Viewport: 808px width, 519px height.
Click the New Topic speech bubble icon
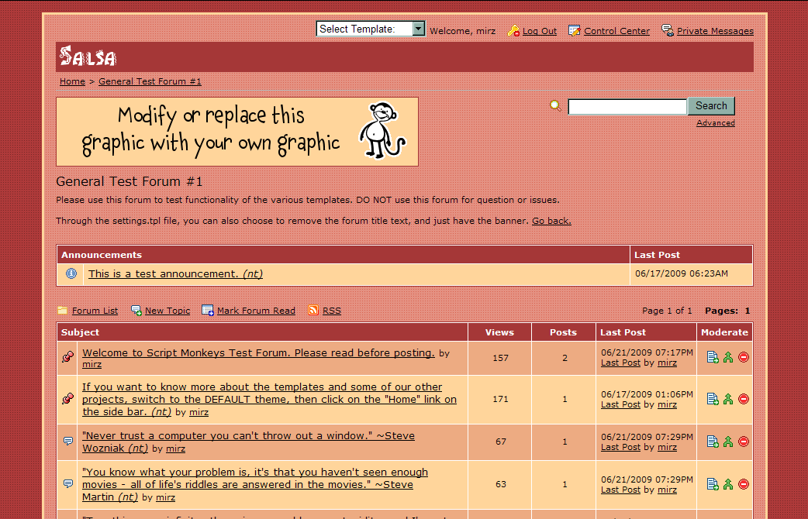click(136, 311)
